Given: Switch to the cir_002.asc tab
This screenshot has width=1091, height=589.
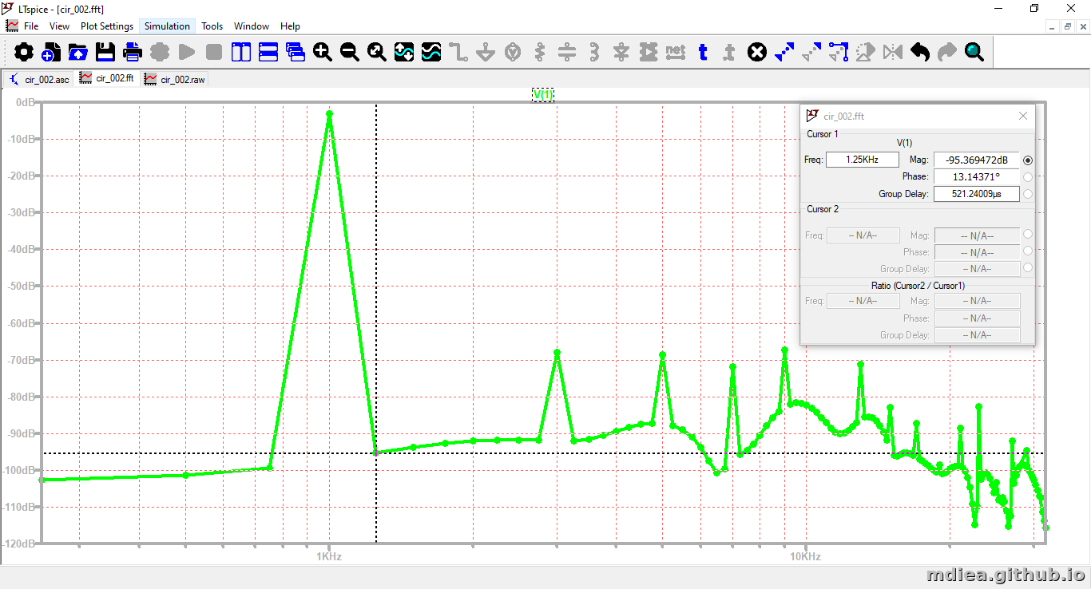Looking at the screenshot, I should (40, 79).
